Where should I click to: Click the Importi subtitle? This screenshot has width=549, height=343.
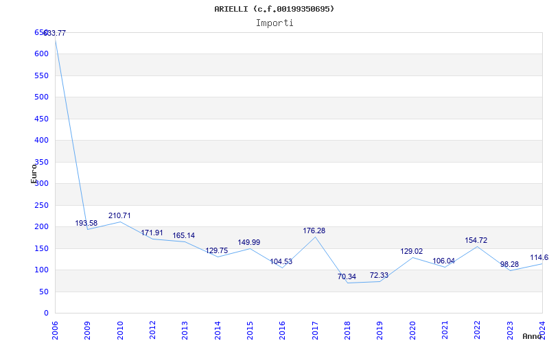click(x=274, y=23)
